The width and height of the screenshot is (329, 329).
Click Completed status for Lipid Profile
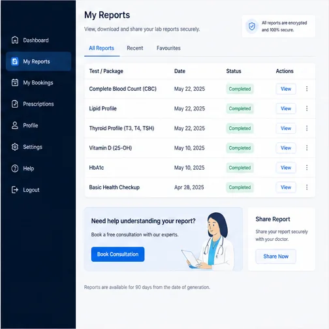pyautogui.click(x=240, y=108)
